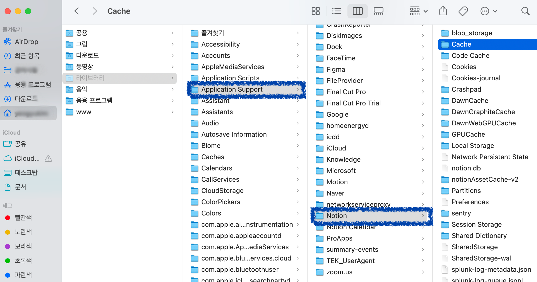Screen dimensions: 537x282
Task: Open the group-by dropdown
Action: [x=418, y=11]
